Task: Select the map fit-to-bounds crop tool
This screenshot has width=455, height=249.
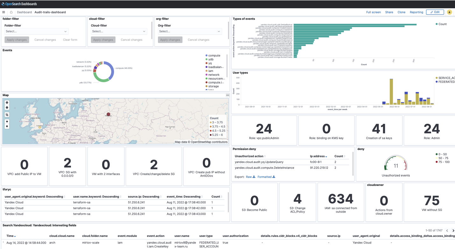Action: pyautogui.click(x=7, y=114)
